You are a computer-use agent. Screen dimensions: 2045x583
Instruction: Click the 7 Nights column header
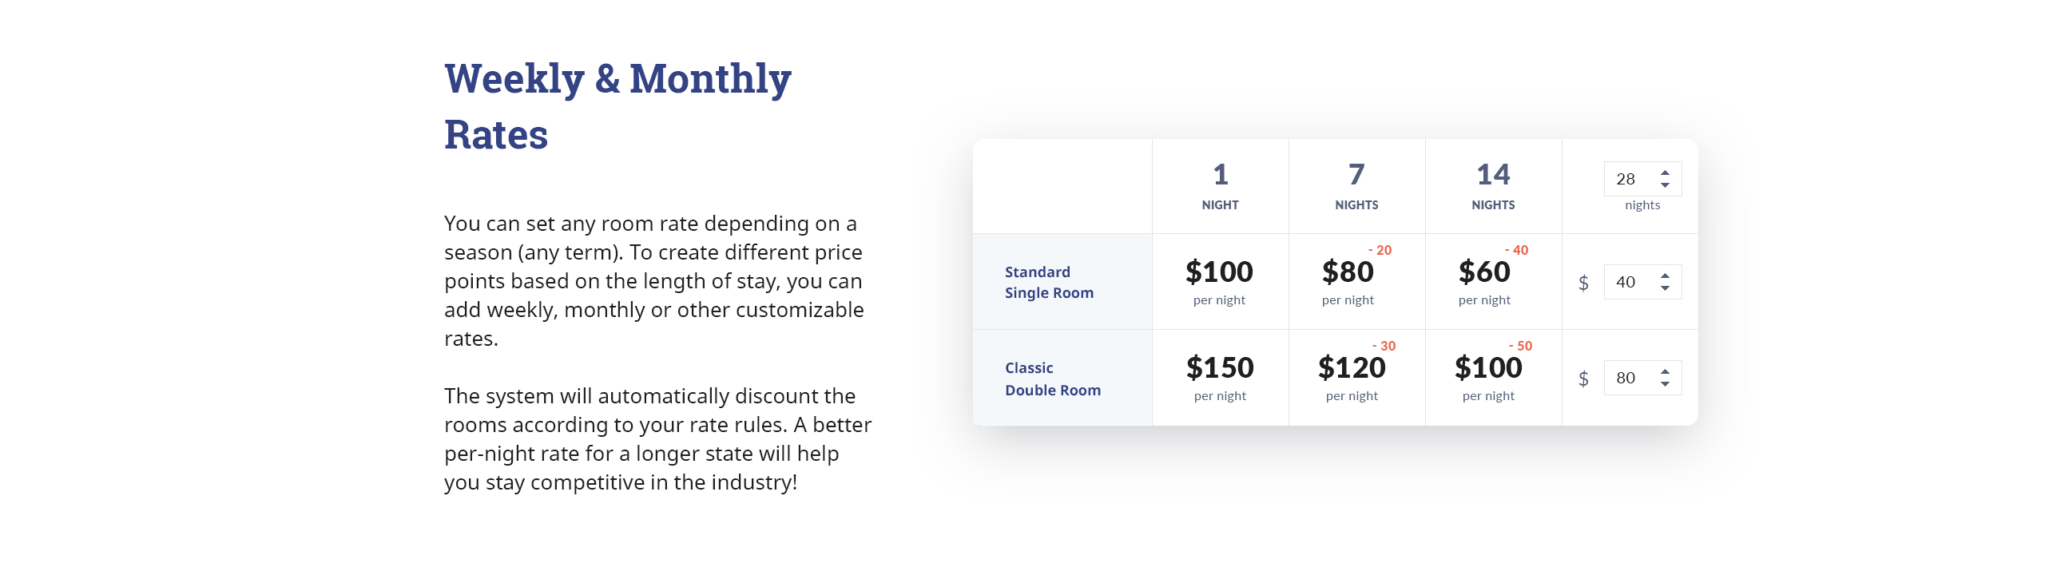(1356, 186)
